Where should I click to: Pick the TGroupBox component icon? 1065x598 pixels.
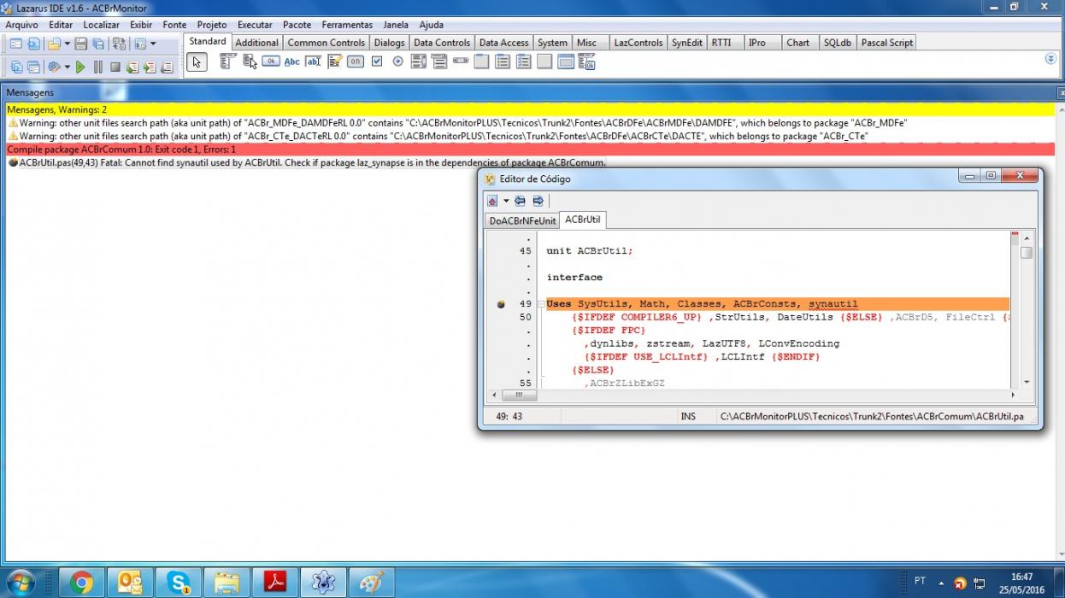tap(481, 62)
